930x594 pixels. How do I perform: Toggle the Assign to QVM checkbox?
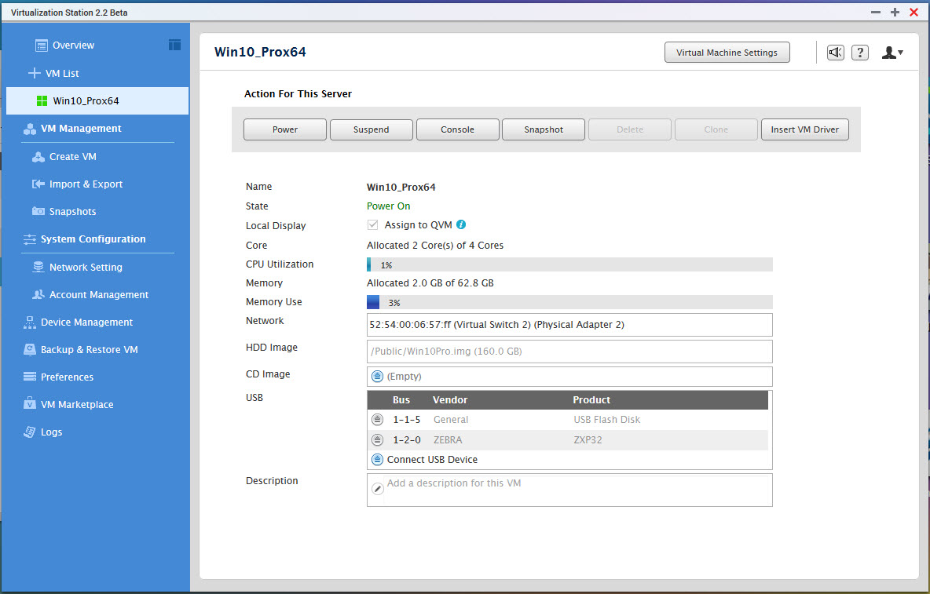coord(373,225)
